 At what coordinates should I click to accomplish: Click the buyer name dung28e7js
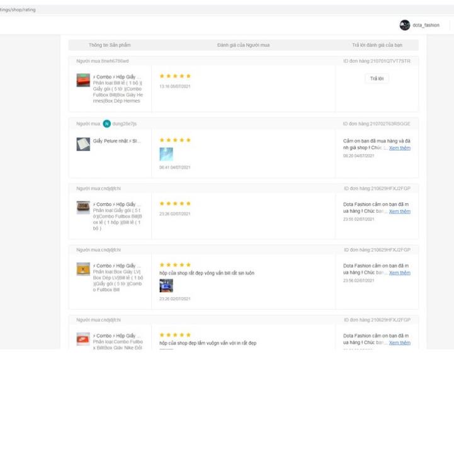coord(124,123)
